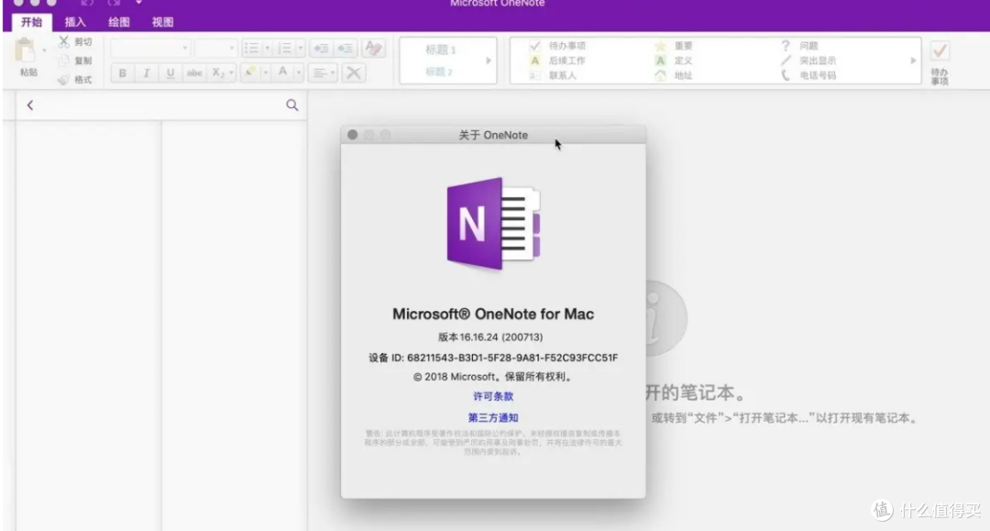Open the 开始 ribbon tab
This screenshot has height=531, width=990.
(x=31, y=22)
